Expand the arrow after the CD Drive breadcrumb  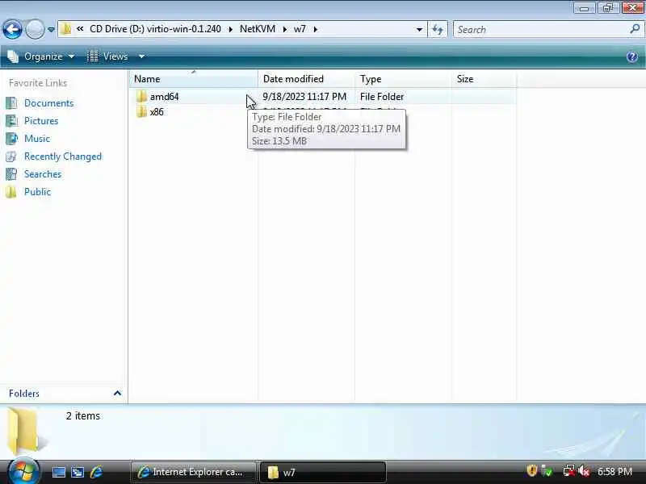click(230, 29)
